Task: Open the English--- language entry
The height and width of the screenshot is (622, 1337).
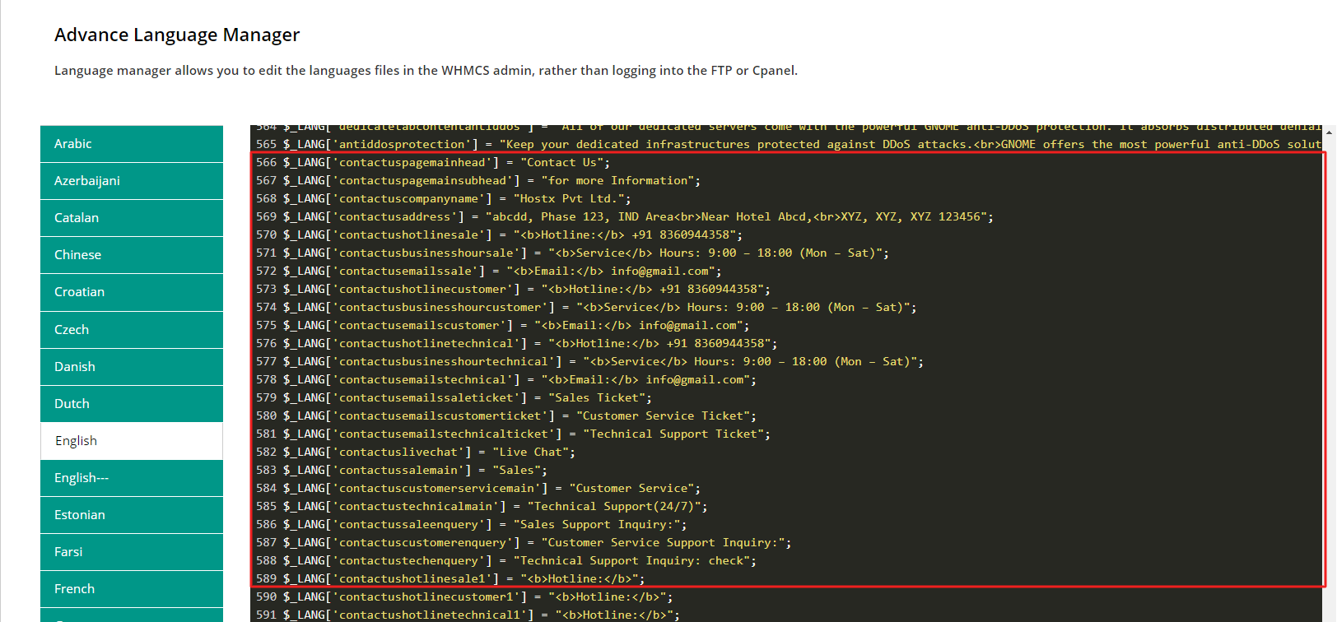Action: pos(131,478)
